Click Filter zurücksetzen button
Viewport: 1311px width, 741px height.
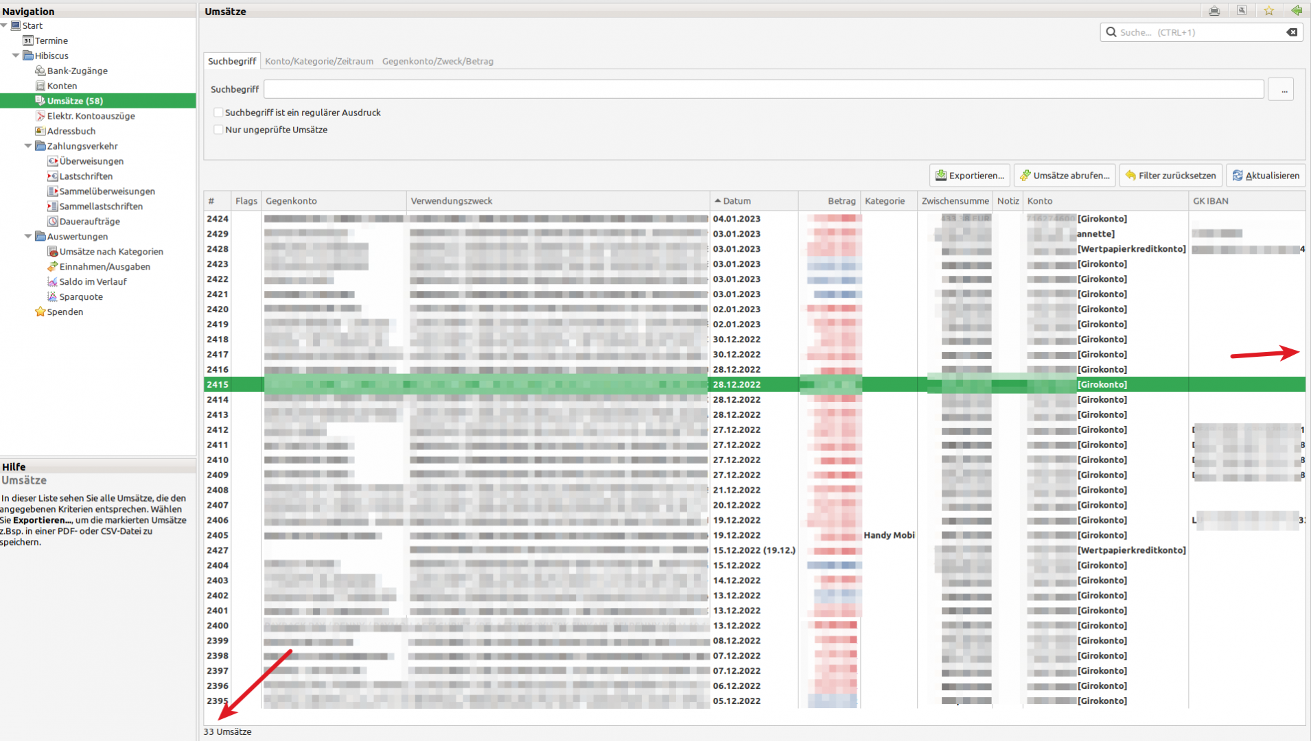tap(1170, 176)
